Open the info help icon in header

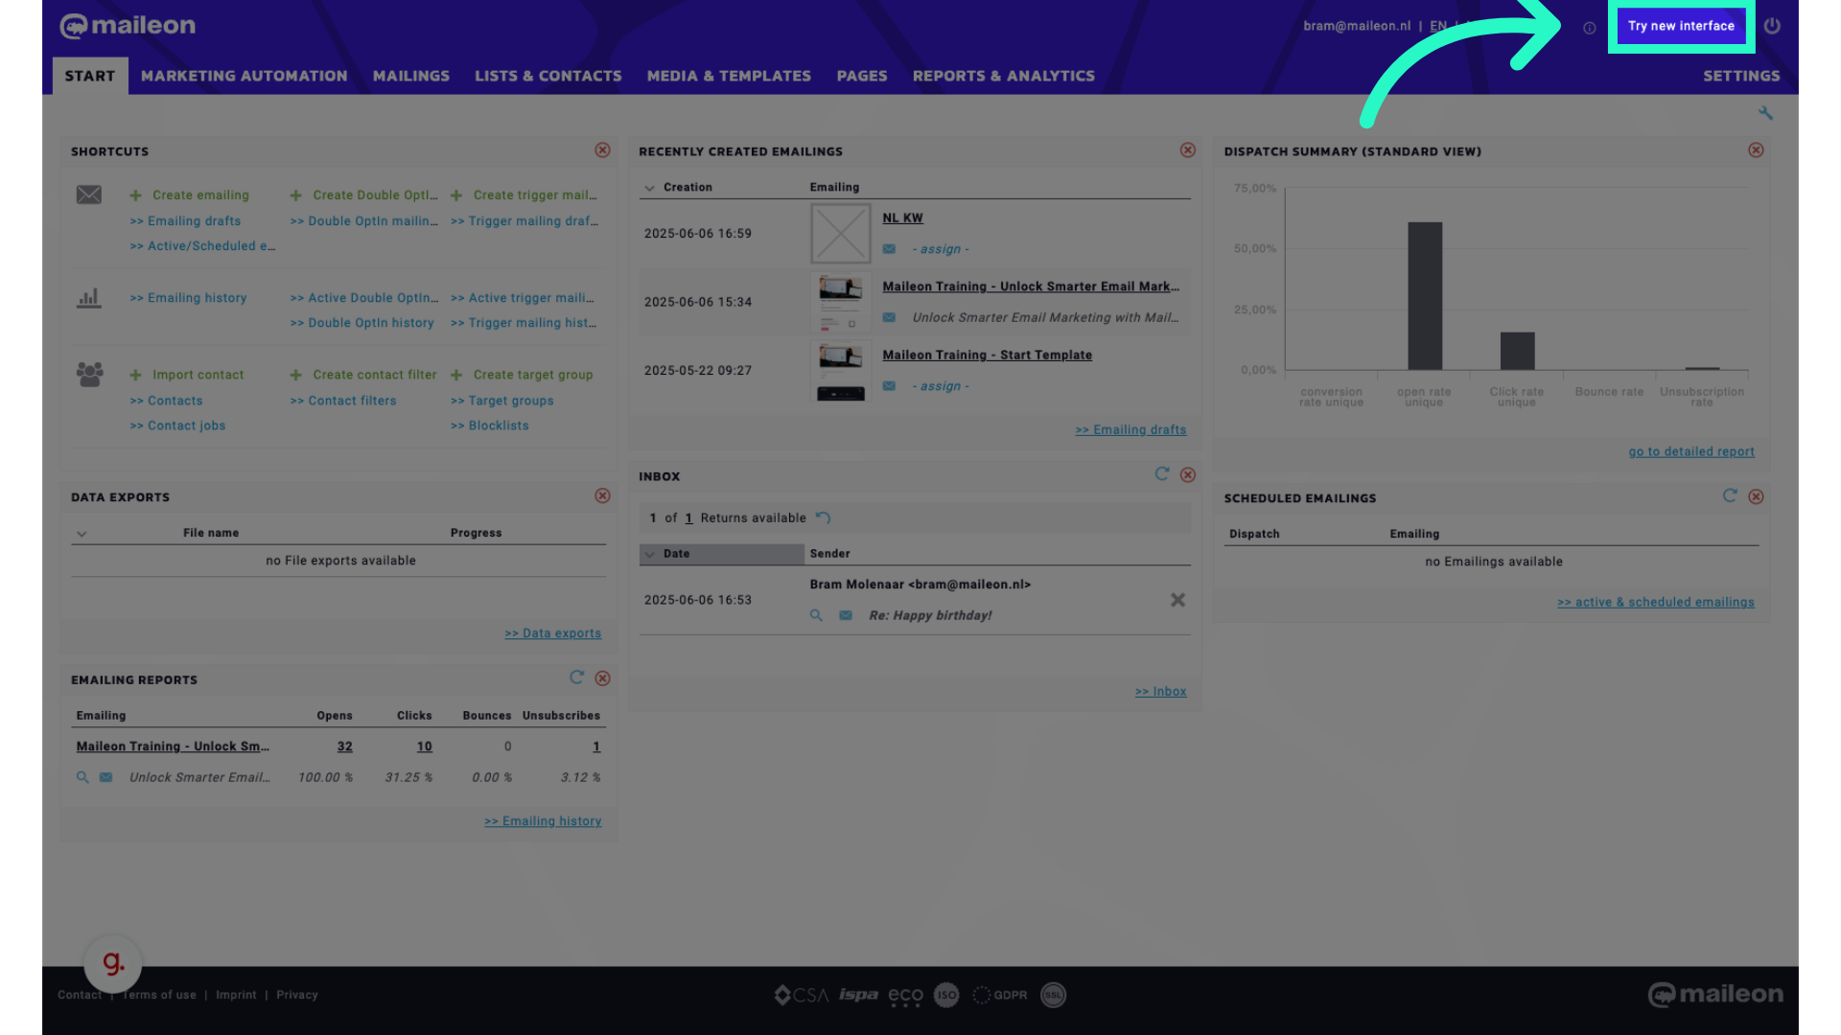[1590, 28]
